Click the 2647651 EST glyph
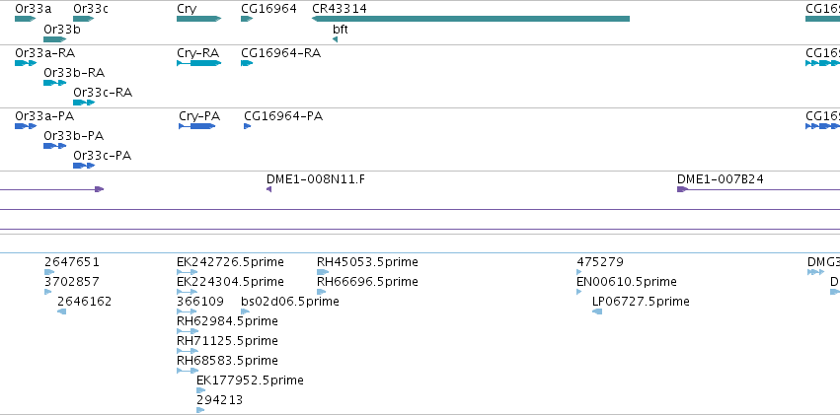 coord(49,272)
